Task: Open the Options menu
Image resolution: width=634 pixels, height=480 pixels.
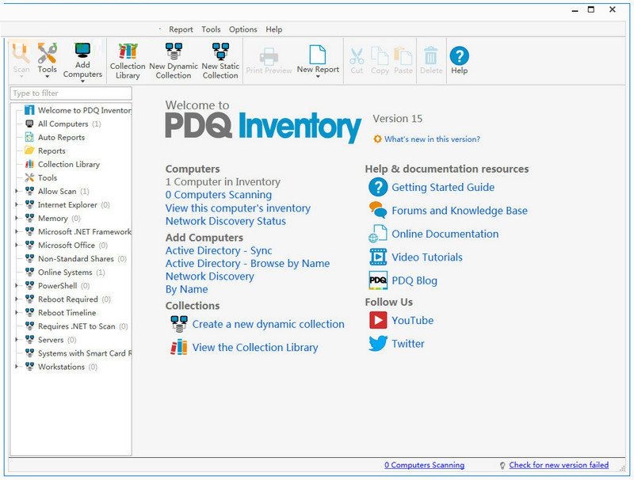Action: tap(243, 29)
